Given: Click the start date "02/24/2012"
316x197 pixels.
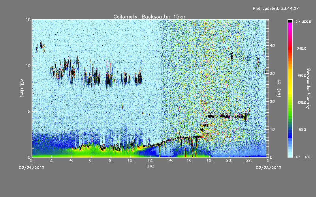Looking at the screenshot, I should pos(32,167).
